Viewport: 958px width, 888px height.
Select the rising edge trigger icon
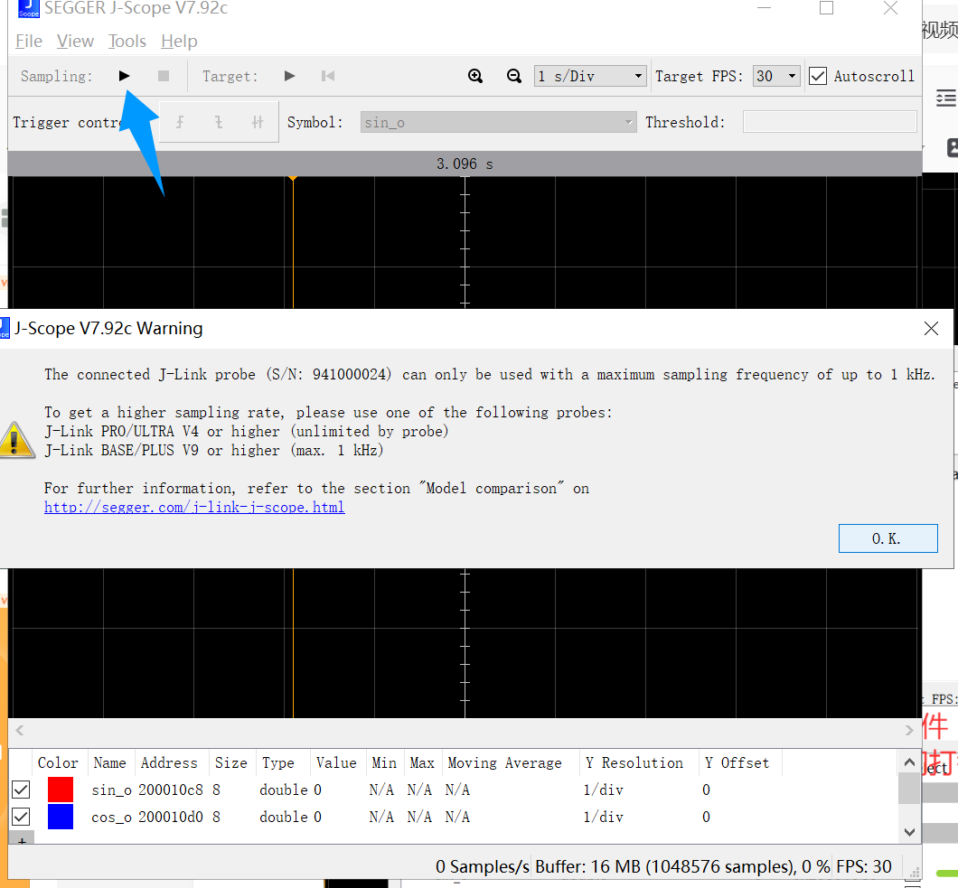coord(180,122)
